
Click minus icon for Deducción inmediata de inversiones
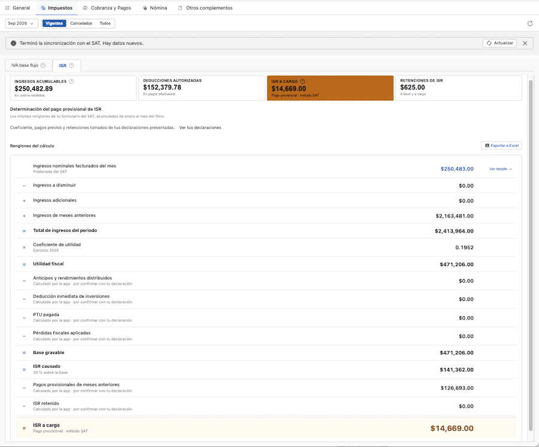tap(24, 299)
